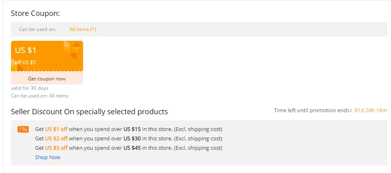Screen dimensions: 391x173
Task: Click the orange 'US $2 off' discount text
Action: point(56,138)
